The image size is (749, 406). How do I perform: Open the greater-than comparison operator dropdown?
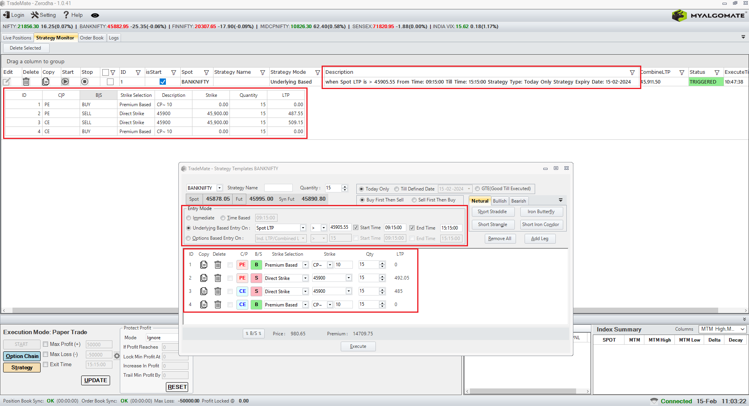point(324,228)
